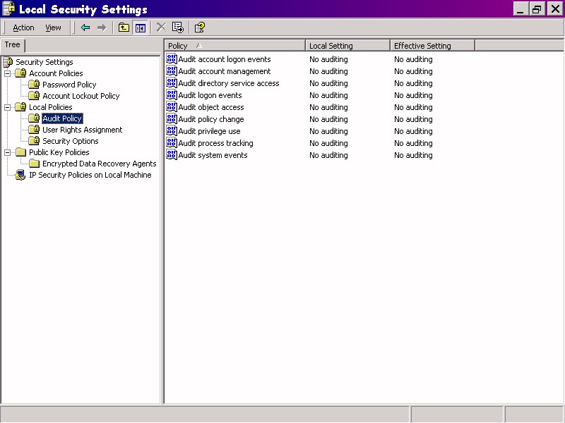This screenshot has height=423, width=565.
Task: Select the Account Policies tree label
Action: click(x=56, y=73)
